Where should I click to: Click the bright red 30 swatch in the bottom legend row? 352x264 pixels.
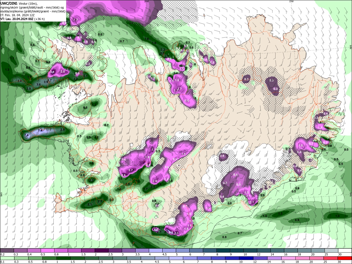(x=345, y=258)
